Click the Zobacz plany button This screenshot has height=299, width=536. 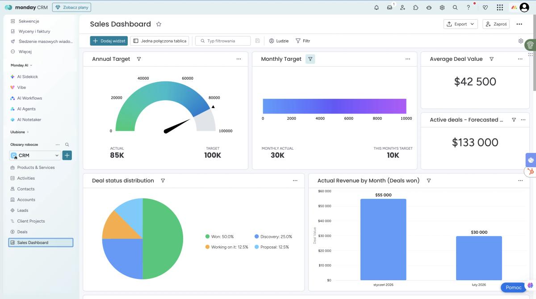[x=71, y=7]
